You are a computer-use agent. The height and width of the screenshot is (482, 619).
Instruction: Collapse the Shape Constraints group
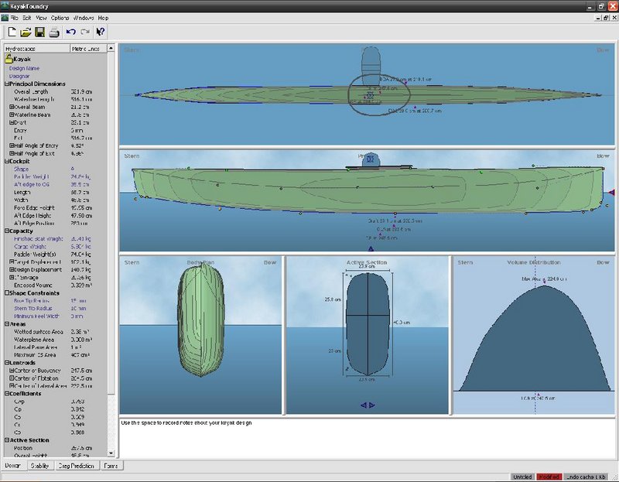click(x=7, y=293)
